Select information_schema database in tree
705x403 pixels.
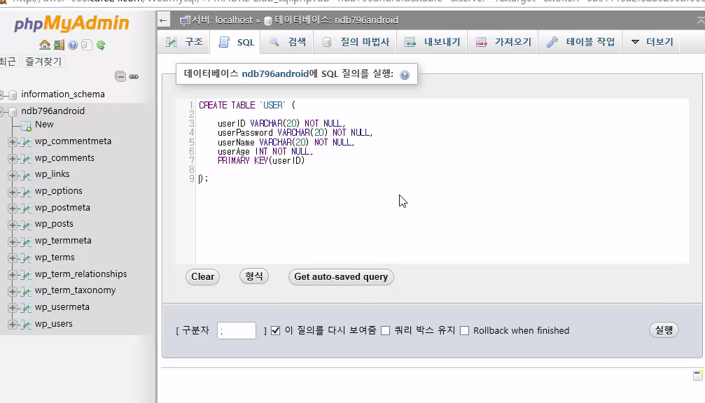pyautogui.click(x=63, y=94)
